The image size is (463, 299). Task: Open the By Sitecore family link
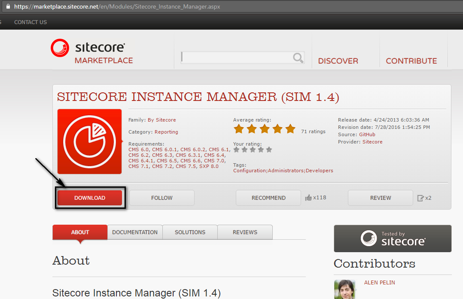[162, 120]
